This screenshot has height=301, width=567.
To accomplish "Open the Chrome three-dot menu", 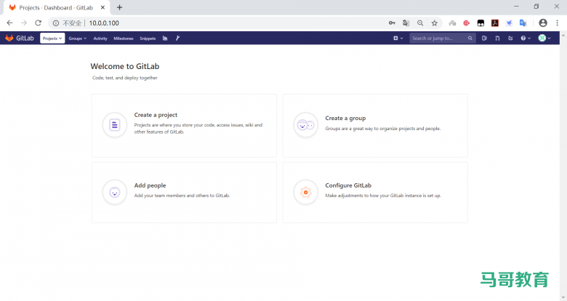I will click(x=558, y=23).
